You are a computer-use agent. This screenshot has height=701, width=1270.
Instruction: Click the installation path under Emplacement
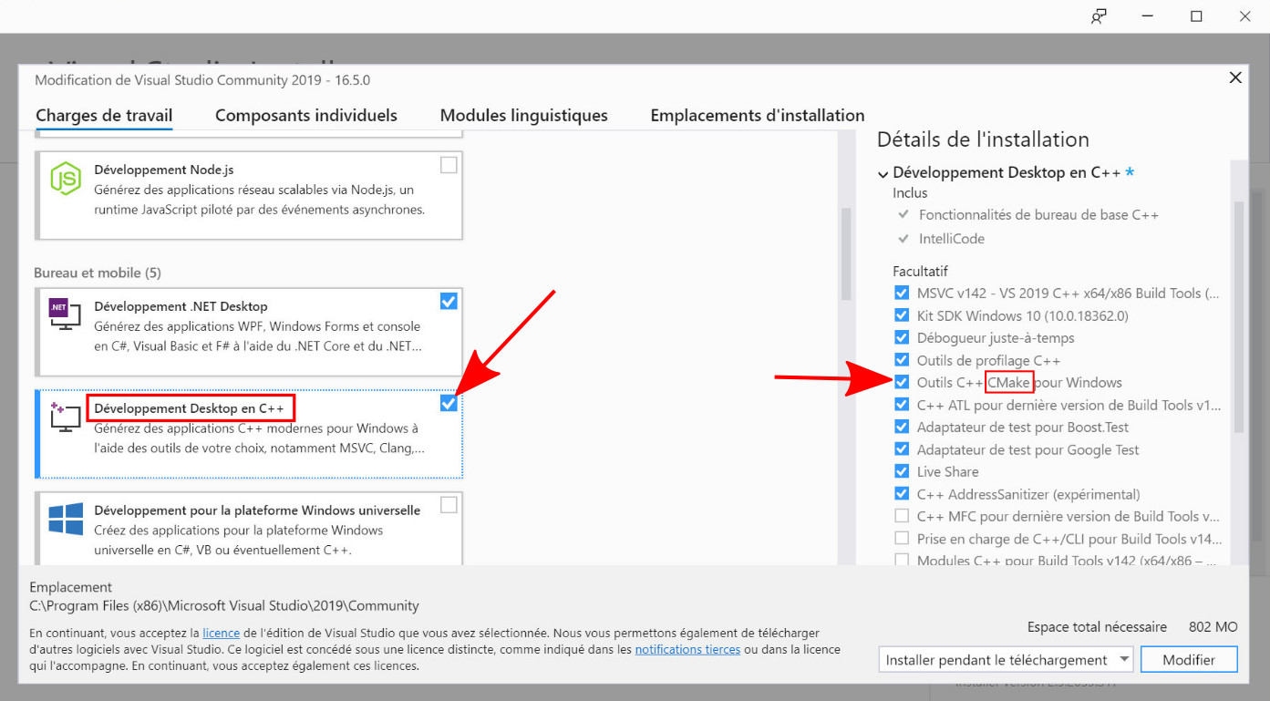[224, 605]
